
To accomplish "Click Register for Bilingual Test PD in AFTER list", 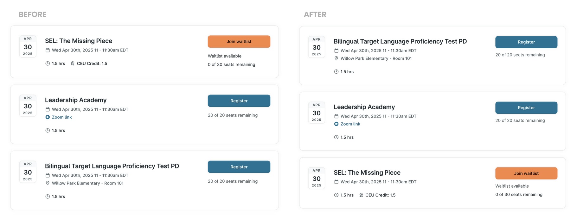I will click(526, 42).
